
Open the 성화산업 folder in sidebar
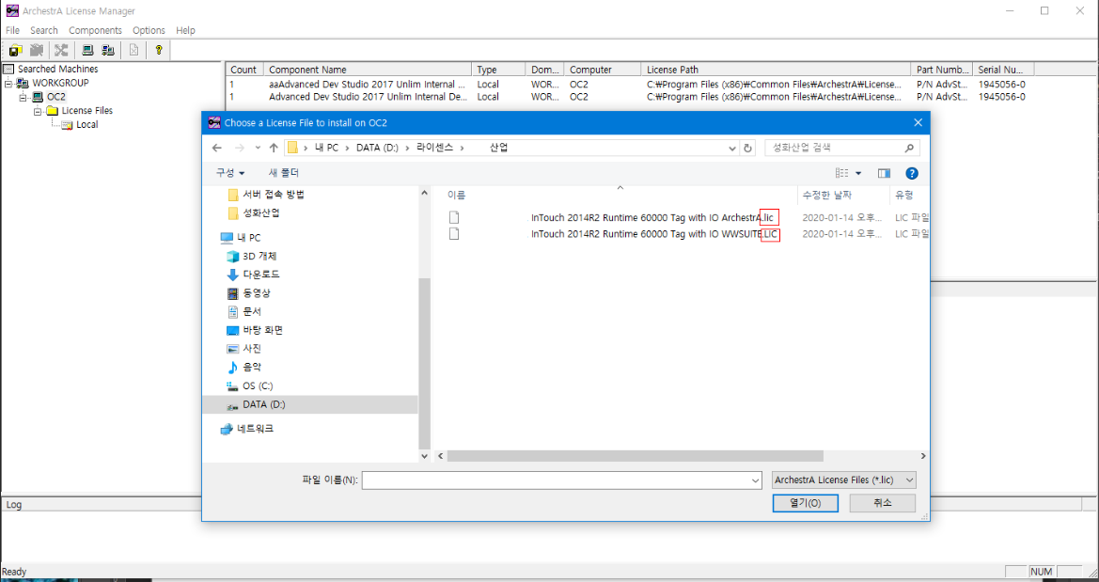254,212
